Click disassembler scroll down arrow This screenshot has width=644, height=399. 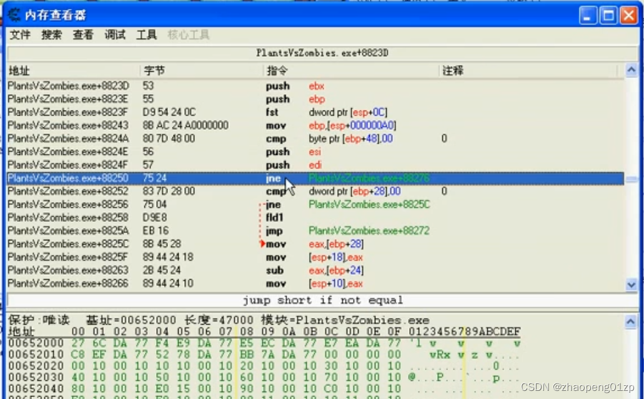coord(632,284)
